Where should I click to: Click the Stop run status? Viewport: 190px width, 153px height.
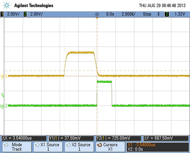[147, 14]
